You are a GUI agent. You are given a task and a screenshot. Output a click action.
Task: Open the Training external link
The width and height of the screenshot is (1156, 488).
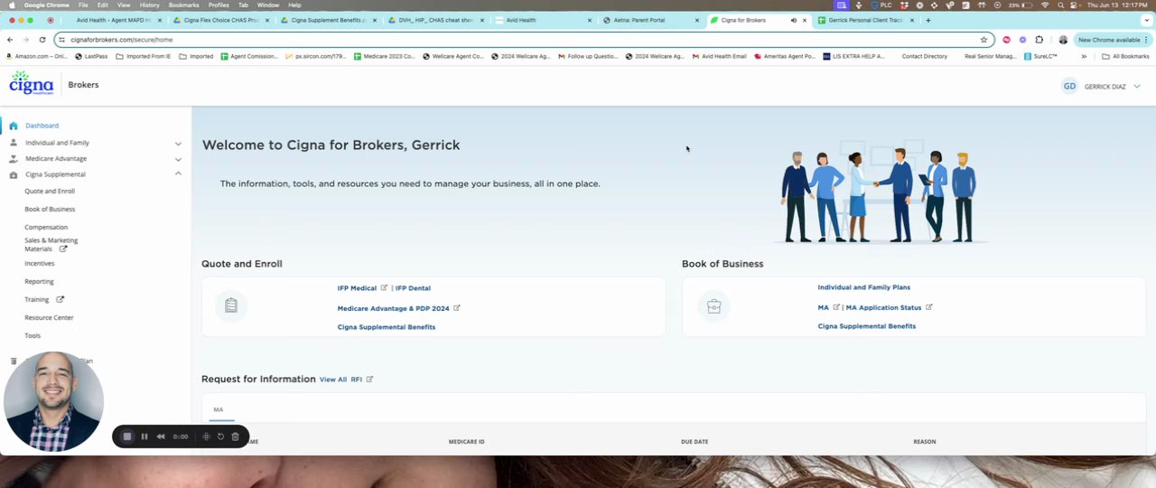tap(44, 300)
